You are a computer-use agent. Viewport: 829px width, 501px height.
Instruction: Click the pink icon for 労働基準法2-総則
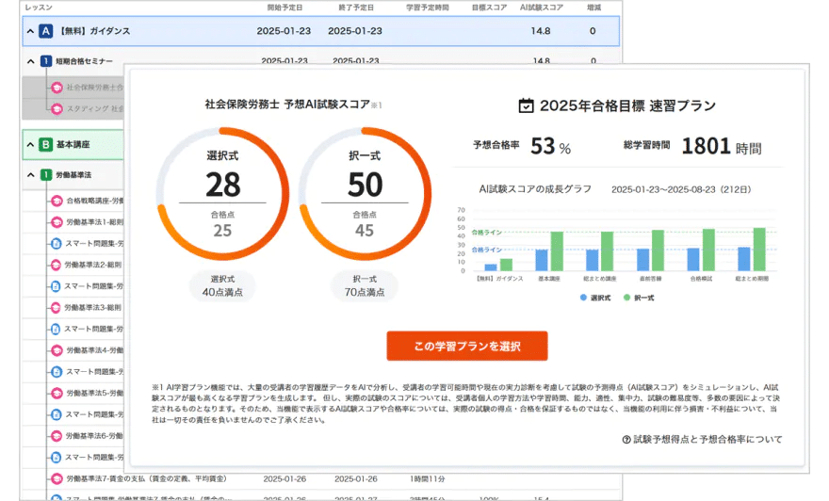pyautogui.click(x=56, y=265)
